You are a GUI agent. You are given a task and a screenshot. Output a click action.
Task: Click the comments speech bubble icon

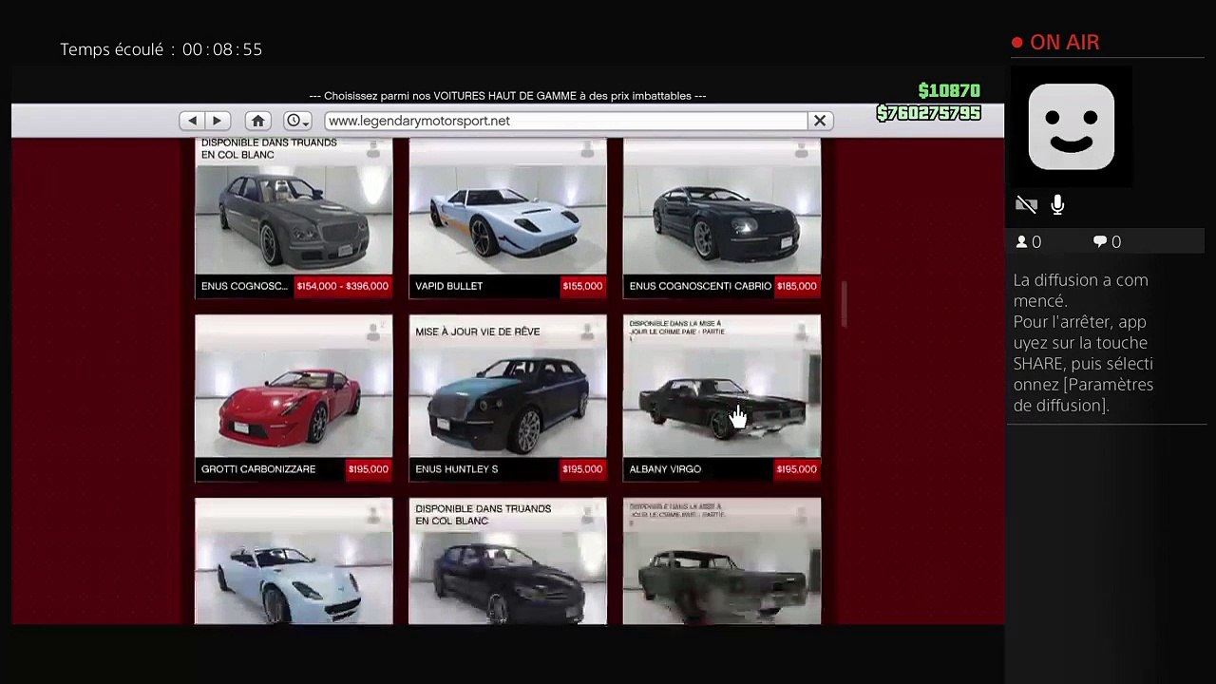coord(1100,242)
